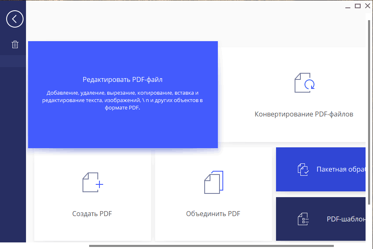Image resolution: width=373 pixels, height=249 pixels.
Task: Close the application window
Action: tap(367, 6)
